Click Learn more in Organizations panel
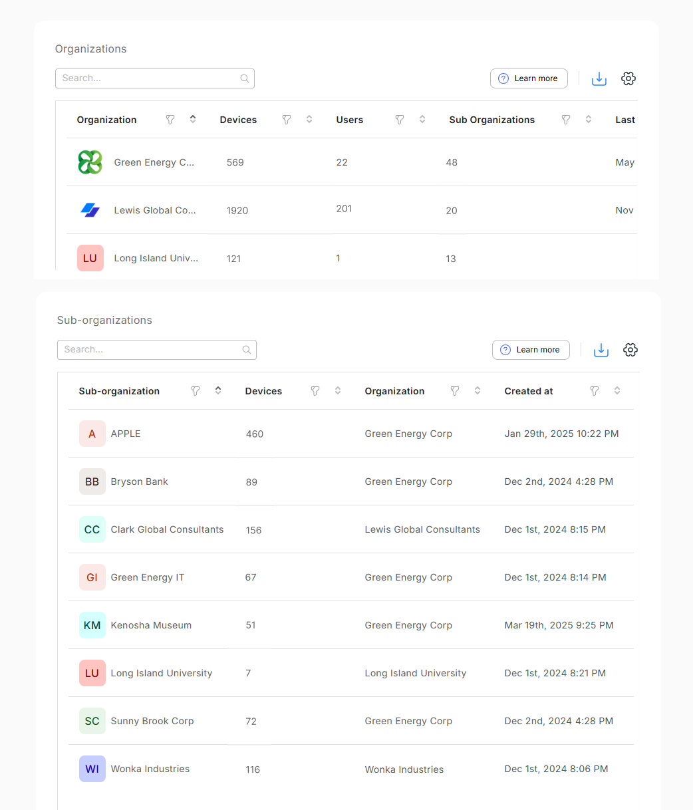Viewport: 693px width, 810px height. [x=529, y=78]
